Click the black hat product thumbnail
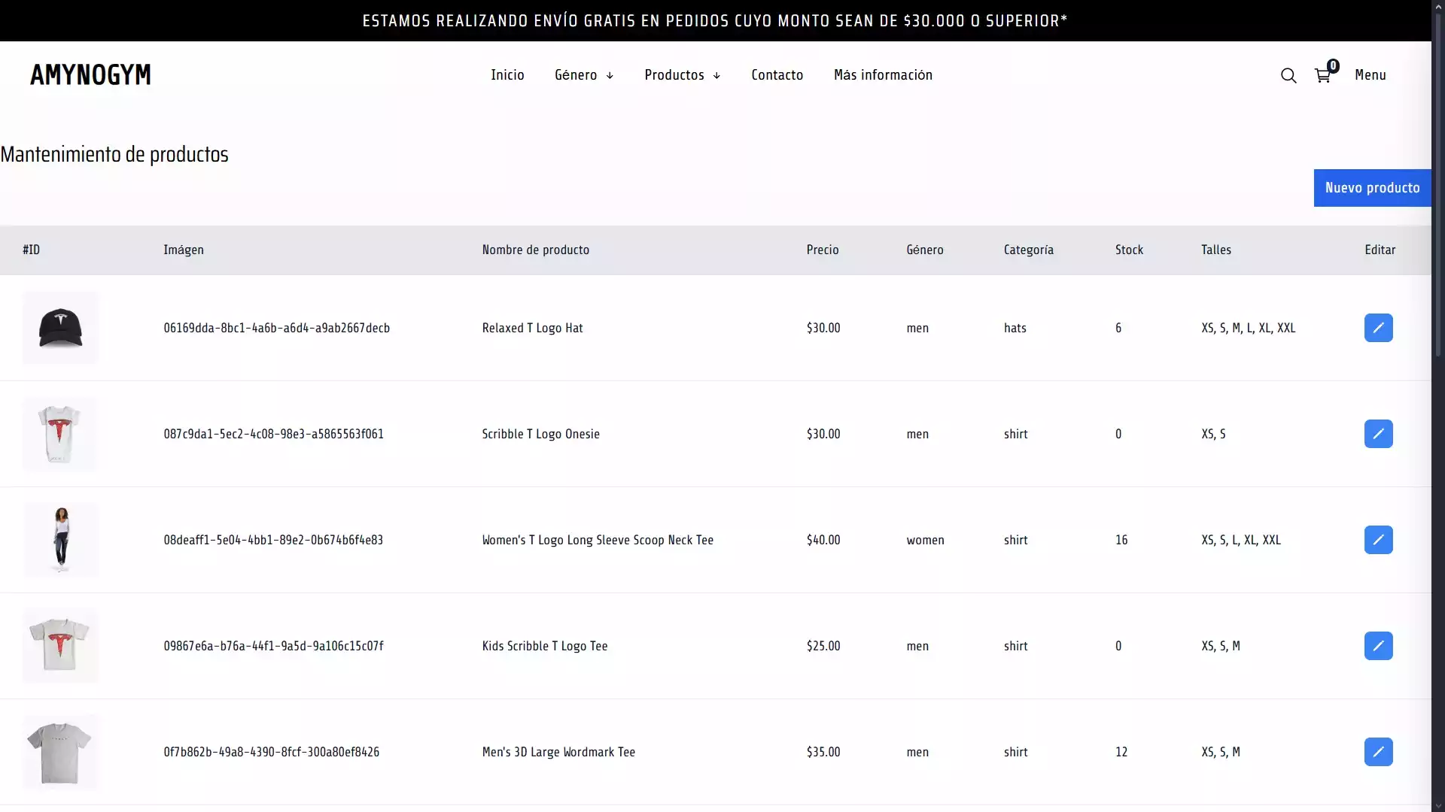This screenshot has width=1445, height=812. (60, 328)
